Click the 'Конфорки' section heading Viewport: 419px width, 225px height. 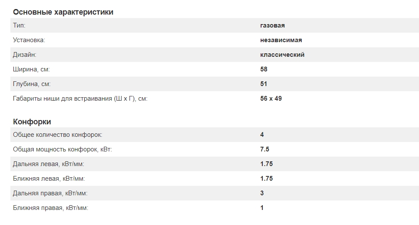tap(32, 121)
